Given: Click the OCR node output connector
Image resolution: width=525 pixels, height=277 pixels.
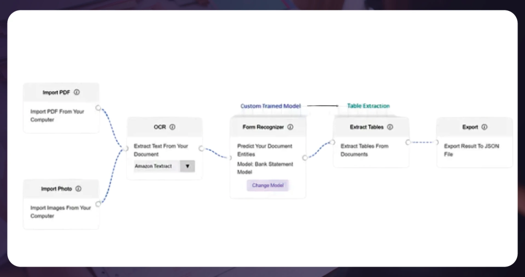Looking at the screenshot, I should 202,149.
